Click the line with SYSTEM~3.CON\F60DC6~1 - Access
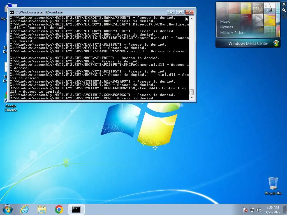The image size is (287, 215). pos(92,95)
